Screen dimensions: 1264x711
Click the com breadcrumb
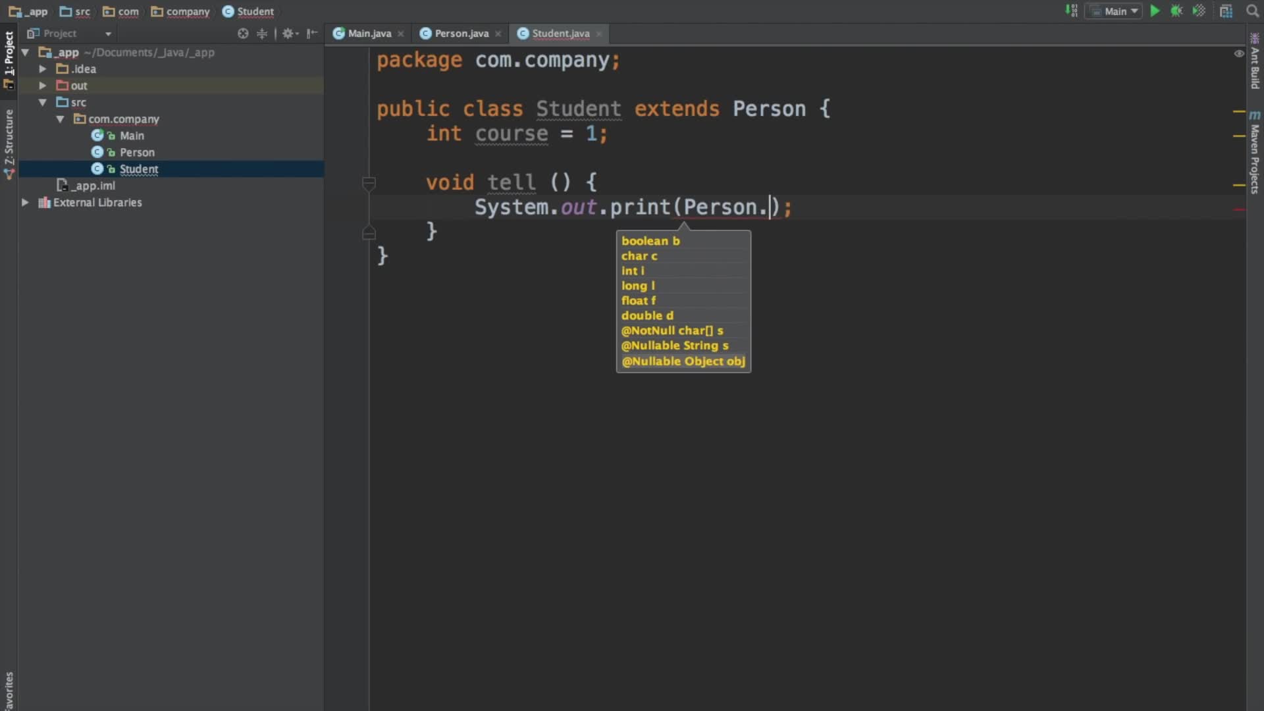tap(121, 11)
